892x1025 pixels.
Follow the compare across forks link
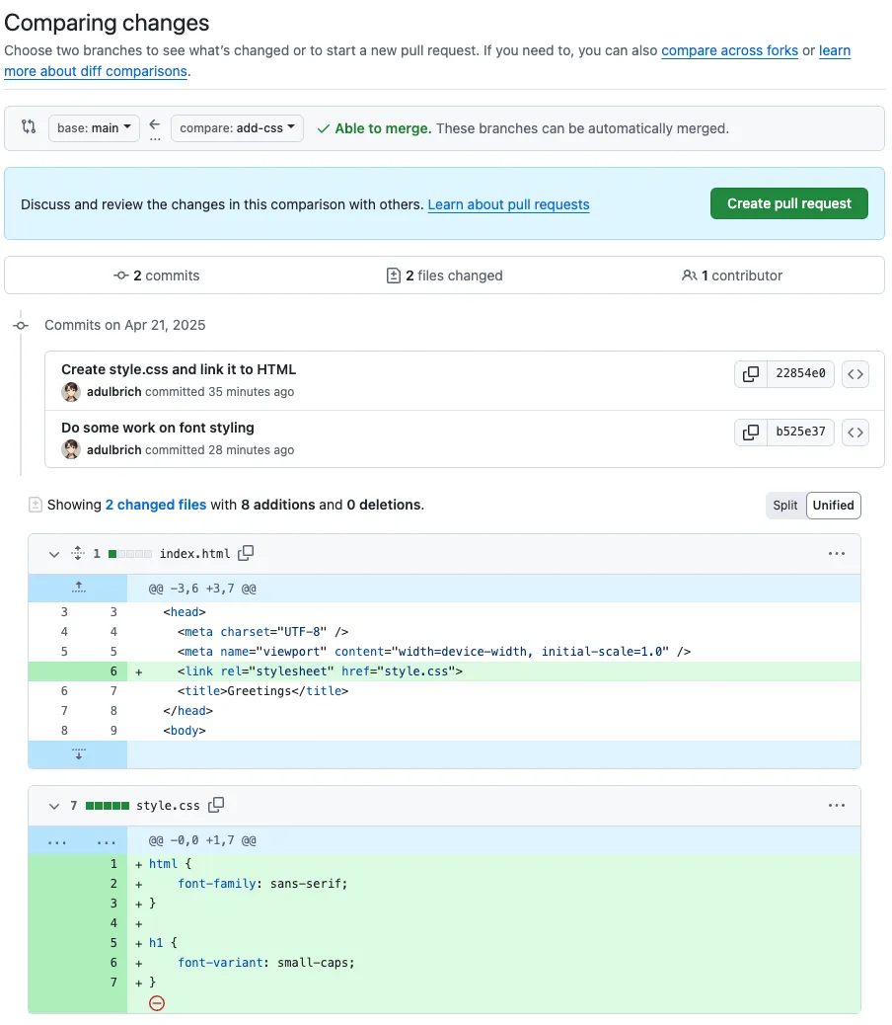(x=729, y=50)
